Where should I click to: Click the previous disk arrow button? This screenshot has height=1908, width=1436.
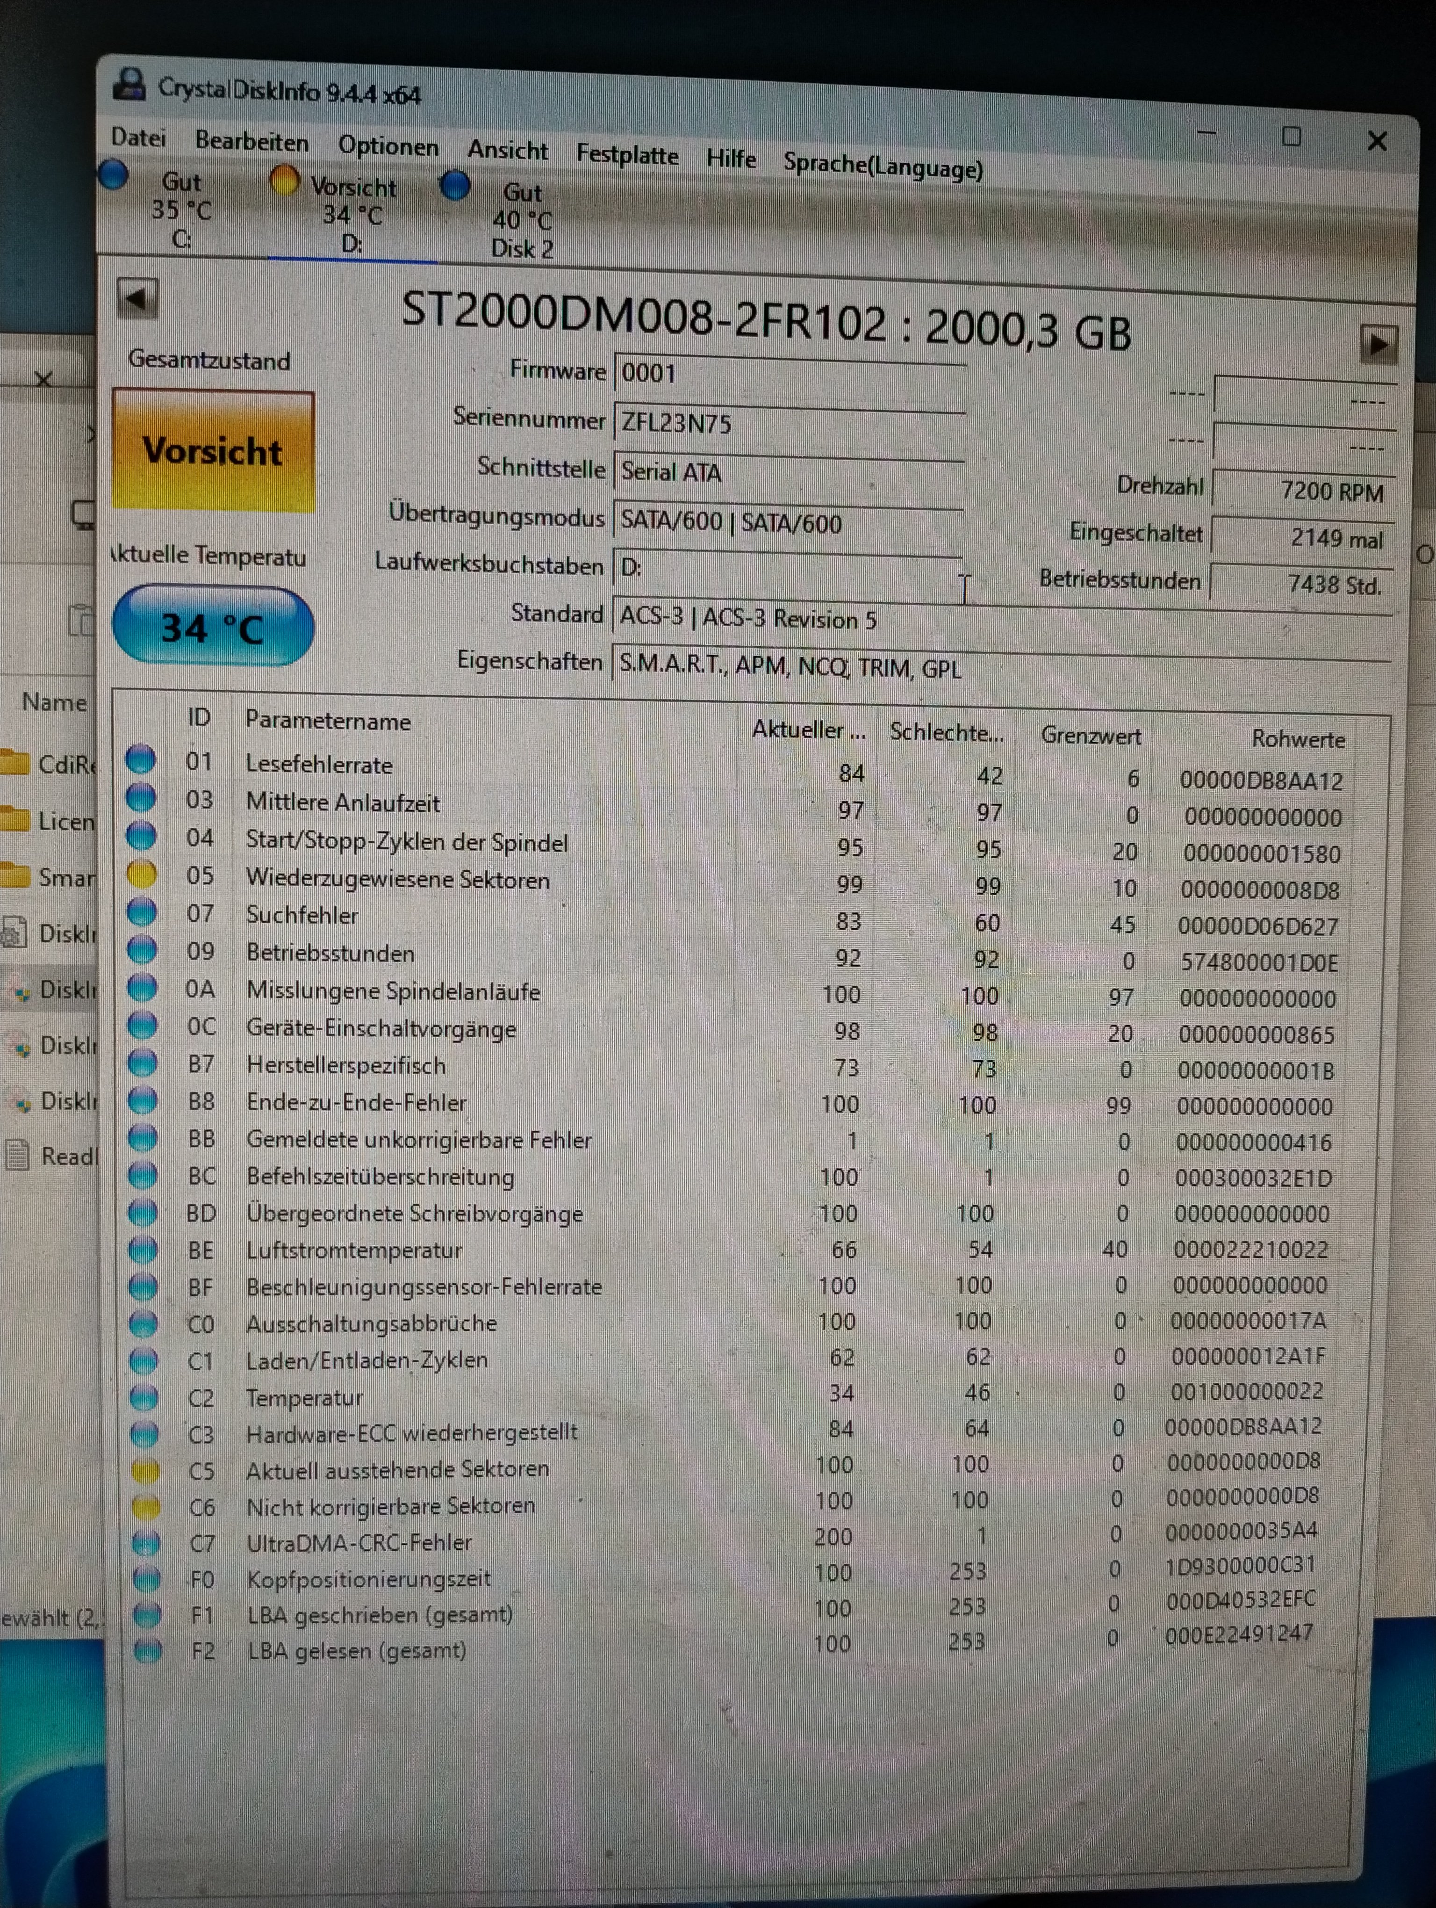[137, 299]
